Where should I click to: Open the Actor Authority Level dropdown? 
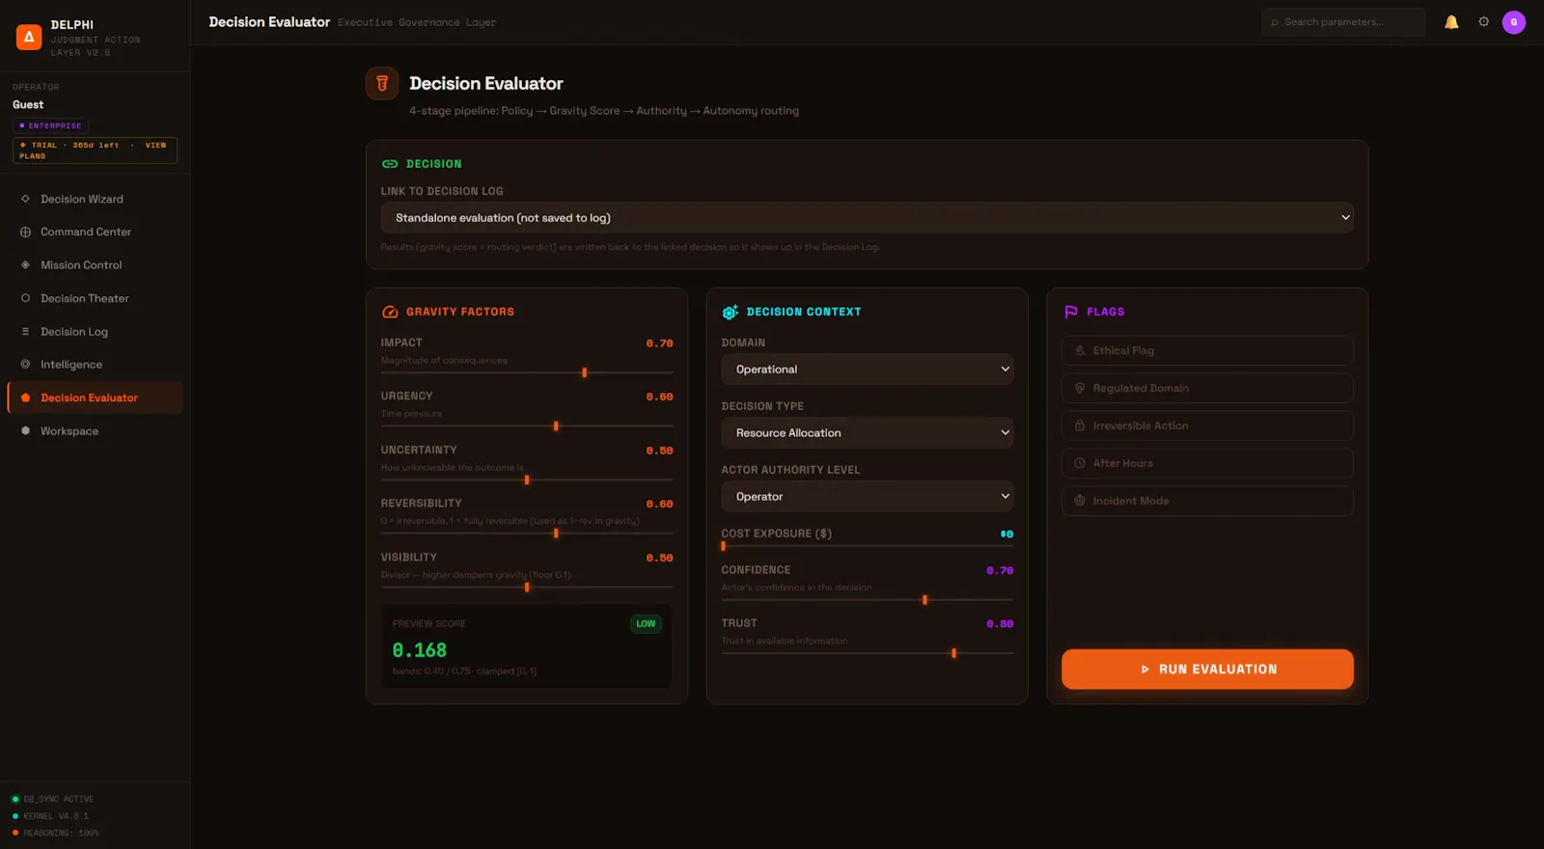pos(867,497)
